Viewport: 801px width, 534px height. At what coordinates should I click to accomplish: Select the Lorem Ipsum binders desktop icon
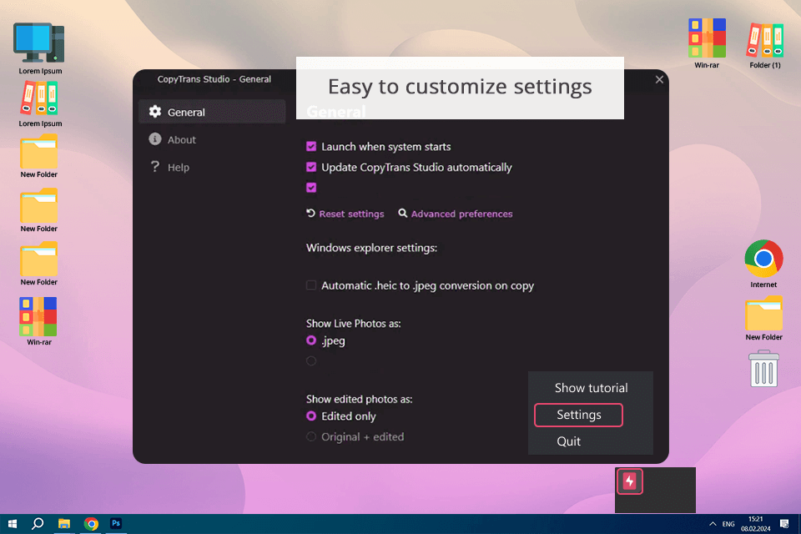click(x=40, y=103)
